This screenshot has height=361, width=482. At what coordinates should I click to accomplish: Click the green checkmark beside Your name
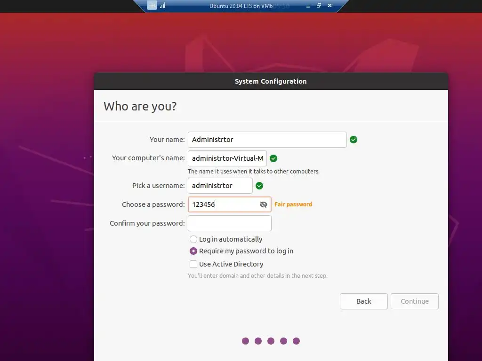click(x=353, y=140)
